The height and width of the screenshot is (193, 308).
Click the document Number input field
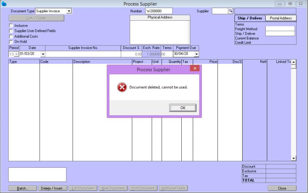click(159, 11)
